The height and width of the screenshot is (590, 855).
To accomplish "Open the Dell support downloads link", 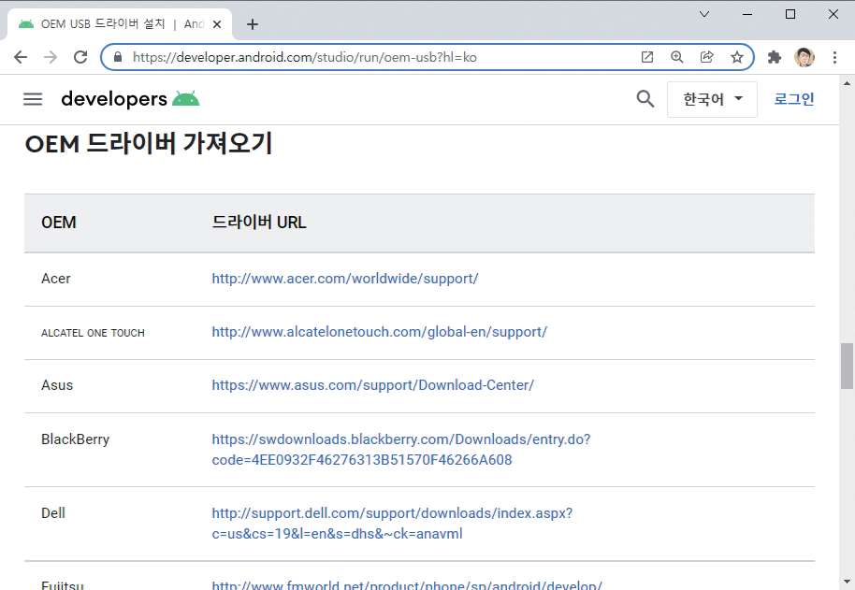I will pyautogui.click(x=392, y=523).
